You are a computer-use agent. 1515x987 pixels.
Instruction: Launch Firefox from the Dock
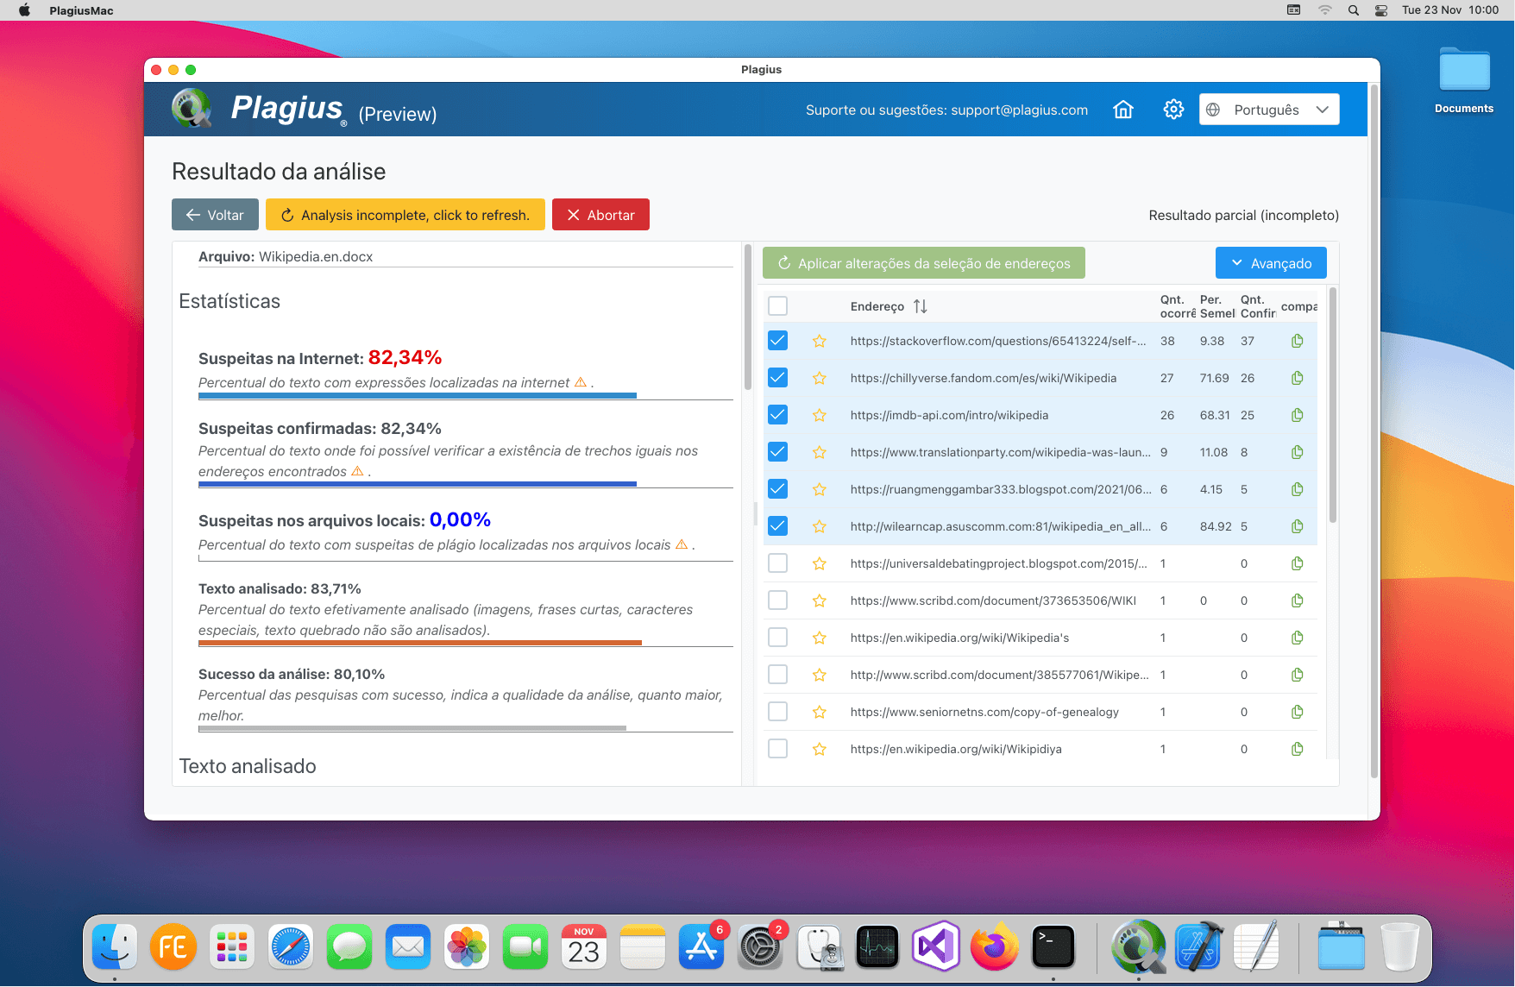pyautogui.click(x=996, y=946)
